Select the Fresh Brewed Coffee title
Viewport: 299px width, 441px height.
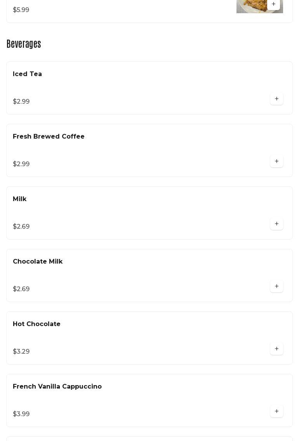tap(49, 137)
